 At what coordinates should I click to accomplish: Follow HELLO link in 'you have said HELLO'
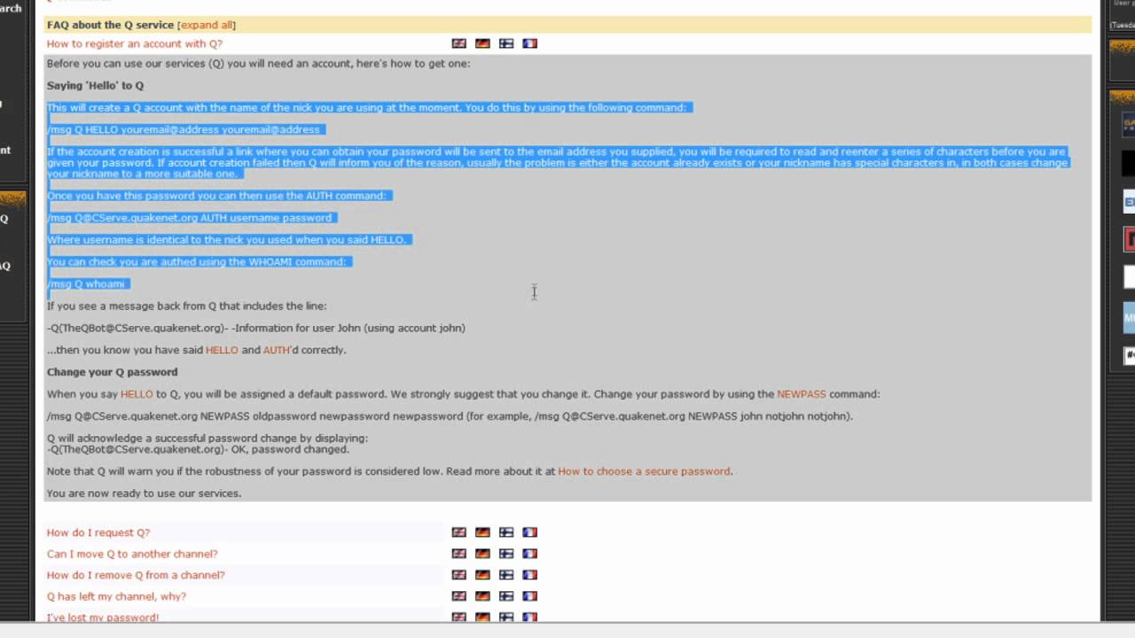pyautogui.click(x=222, y=350)
